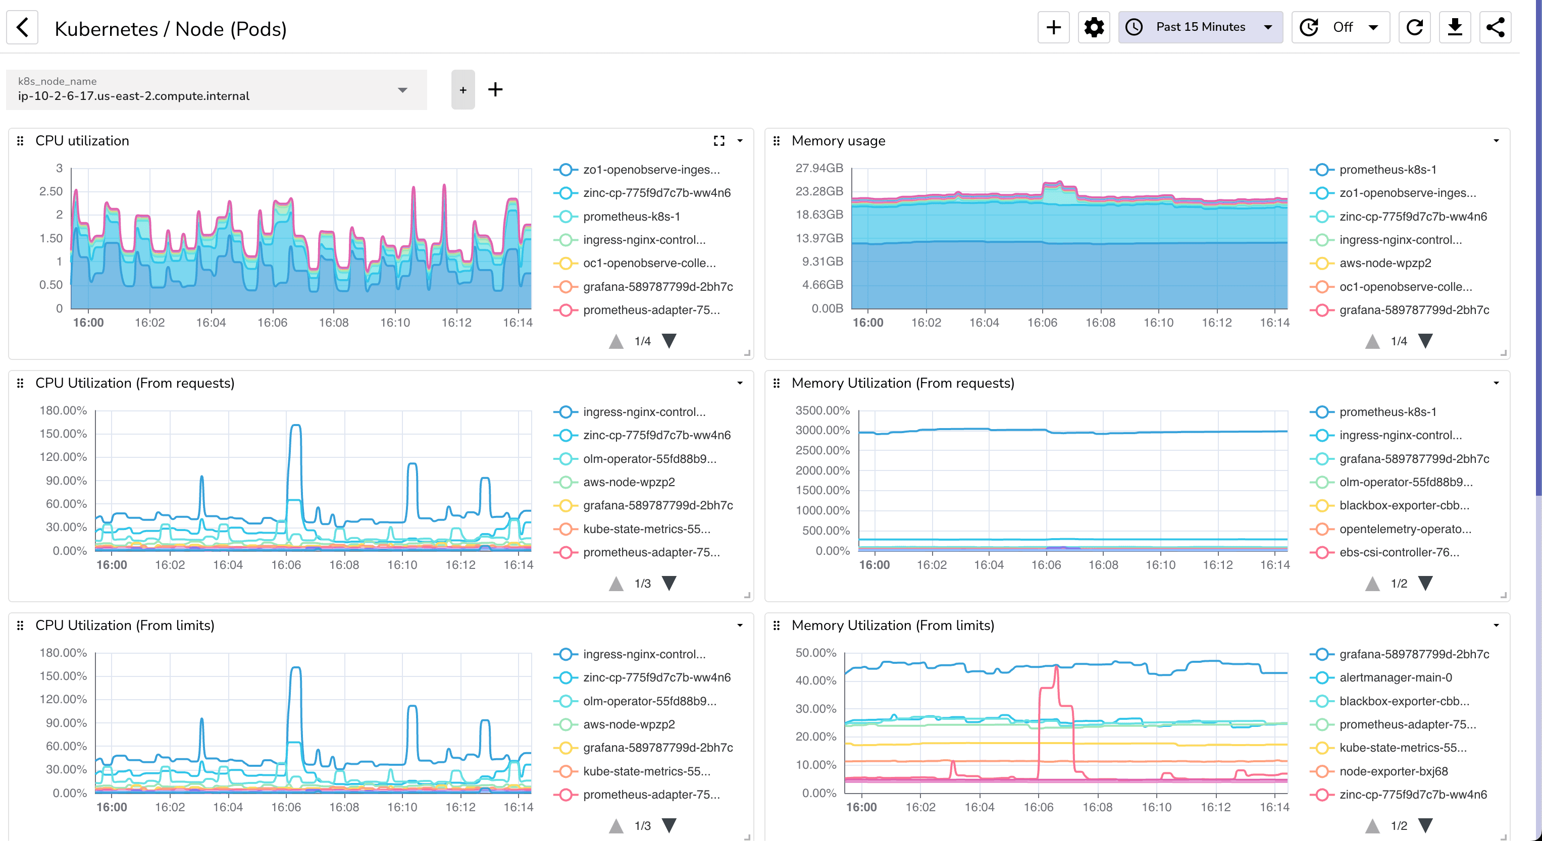Click the back arrow to leave the dashboard

pyautogui.click(x=22, y=27)
